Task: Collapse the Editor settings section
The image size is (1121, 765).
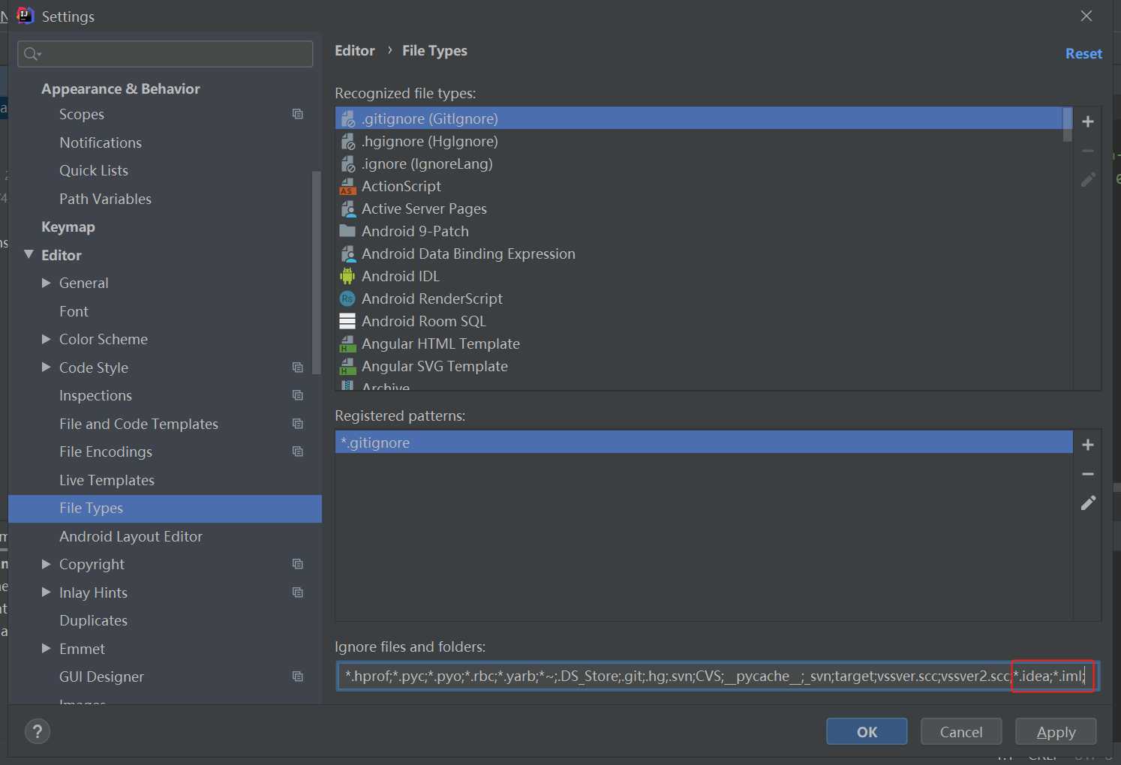Action: click(x=29, y=255)
